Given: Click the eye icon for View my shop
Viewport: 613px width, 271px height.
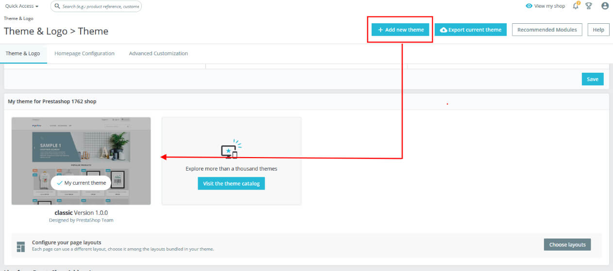Looking at the screenshot, I should click(529, 6).
